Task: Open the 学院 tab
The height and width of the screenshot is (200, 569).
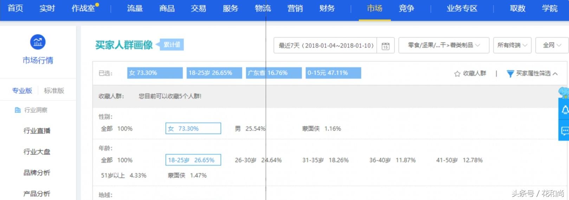Action: point(550,8)
